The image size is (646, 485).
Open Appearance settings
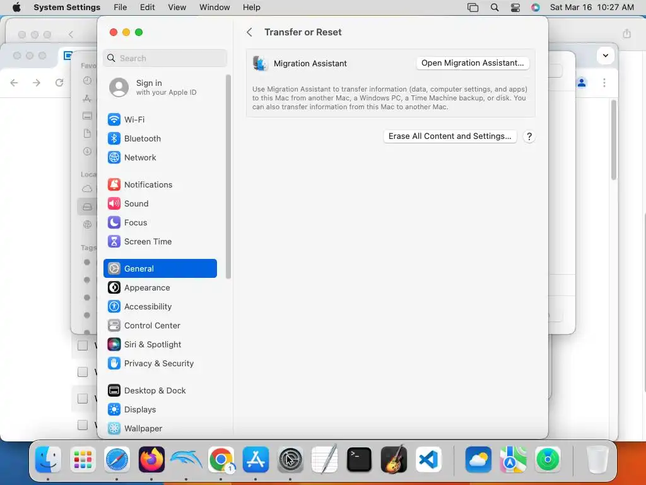[x=160, y=288]
